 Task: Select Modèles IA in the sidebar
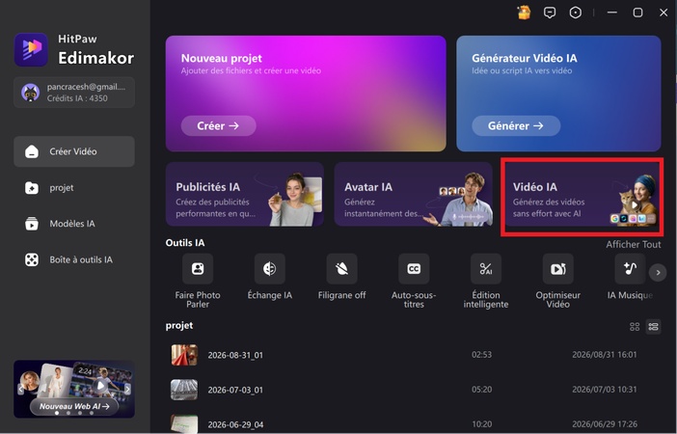pyautogui.click(x=74, y=224)
